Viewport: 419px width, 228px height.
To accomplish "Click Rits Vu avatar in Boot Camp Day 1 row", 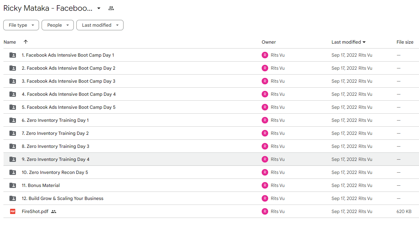I will (265, 55).
